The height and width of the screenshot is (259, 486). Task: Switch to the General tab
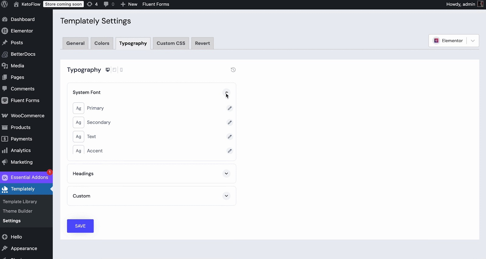click(75, 43)
